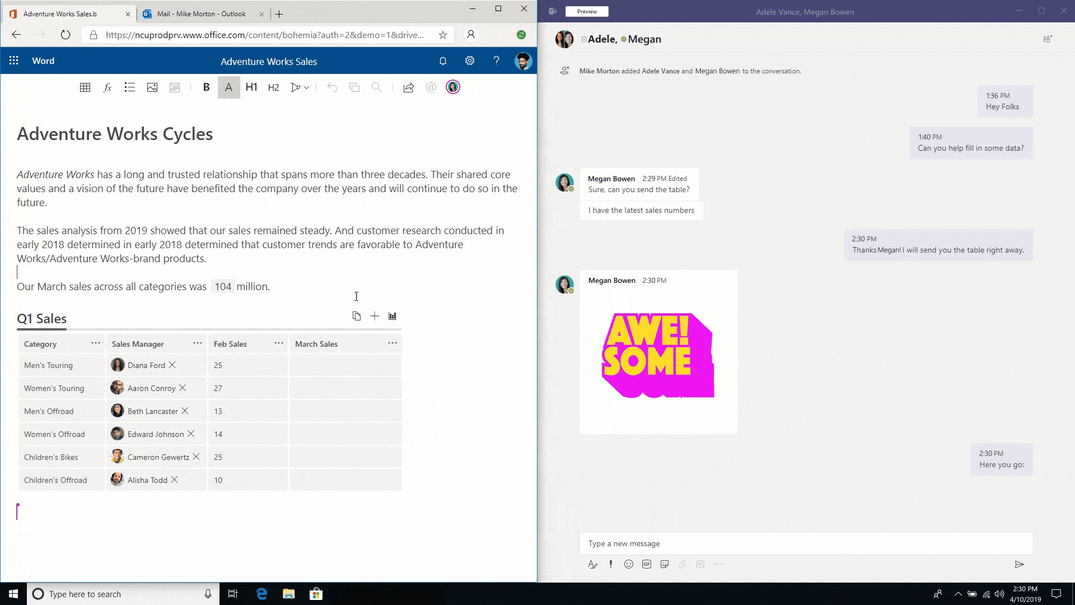Open the Category column options menu
The height and width of the screenshot is (605, 1075).
[x=96, y=343]
